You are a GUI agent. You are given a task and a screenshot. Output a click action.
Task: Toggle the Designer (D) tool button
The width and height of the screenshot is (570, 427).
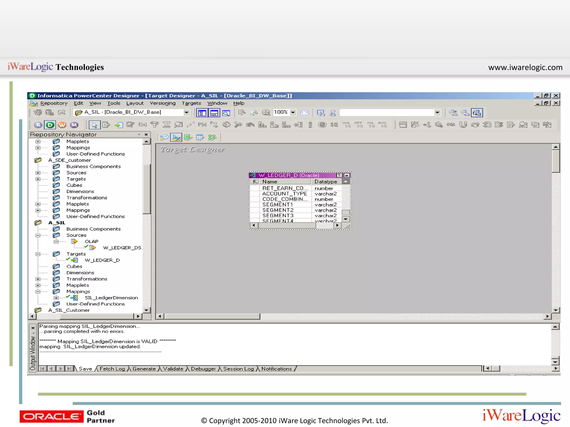point(50,125)
